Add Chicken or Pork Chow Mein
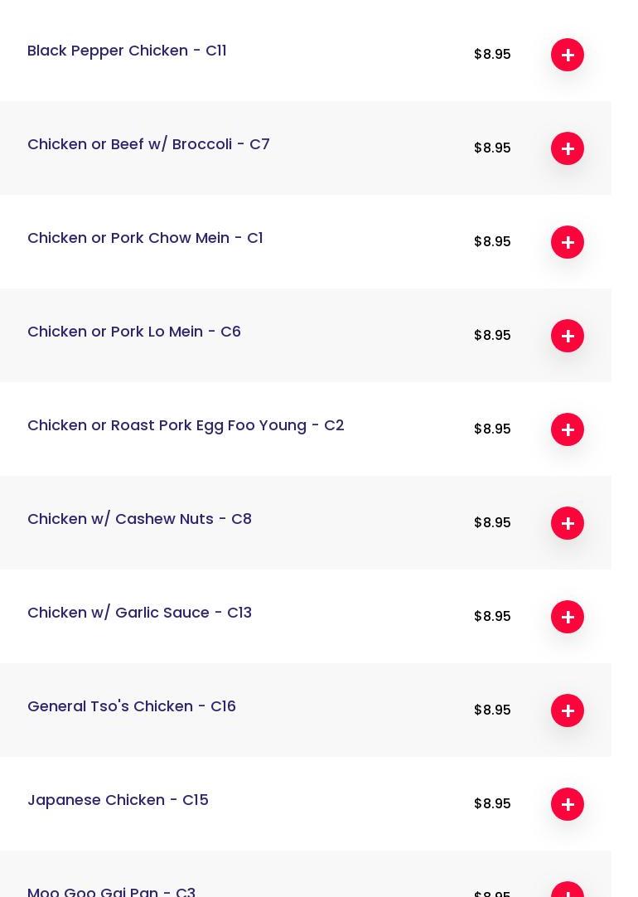Screen dimensions: 638x897 [x=568, y=242]
